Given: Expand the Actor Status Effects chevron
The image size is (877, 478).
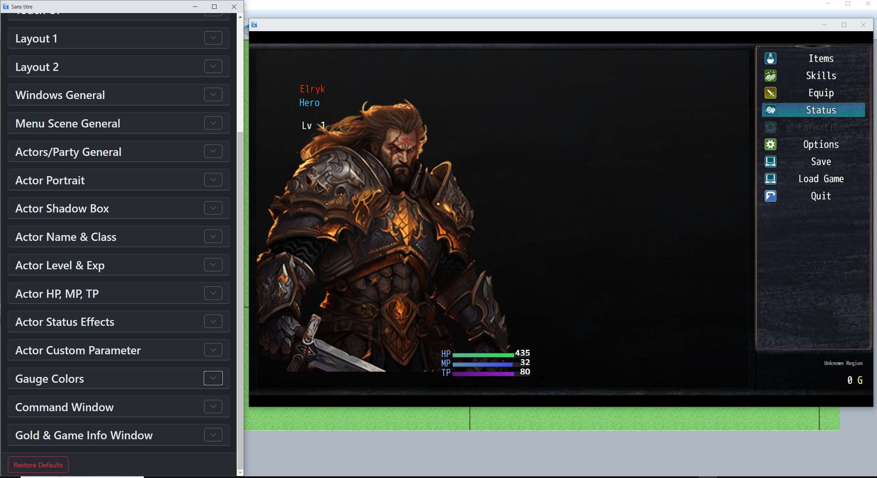Looking at the screenshot, I should point(213,321).
